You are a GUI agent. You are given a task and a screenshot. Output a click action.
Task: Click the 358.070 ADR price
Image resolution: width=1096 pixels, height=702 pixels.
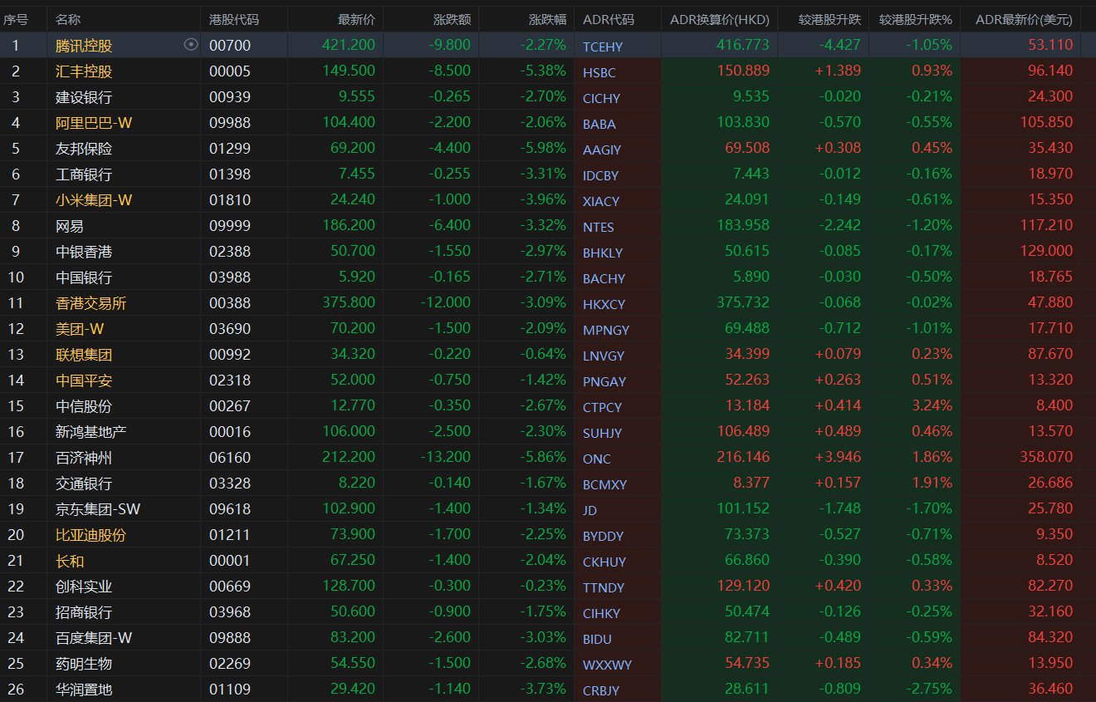coord(1046,458)
